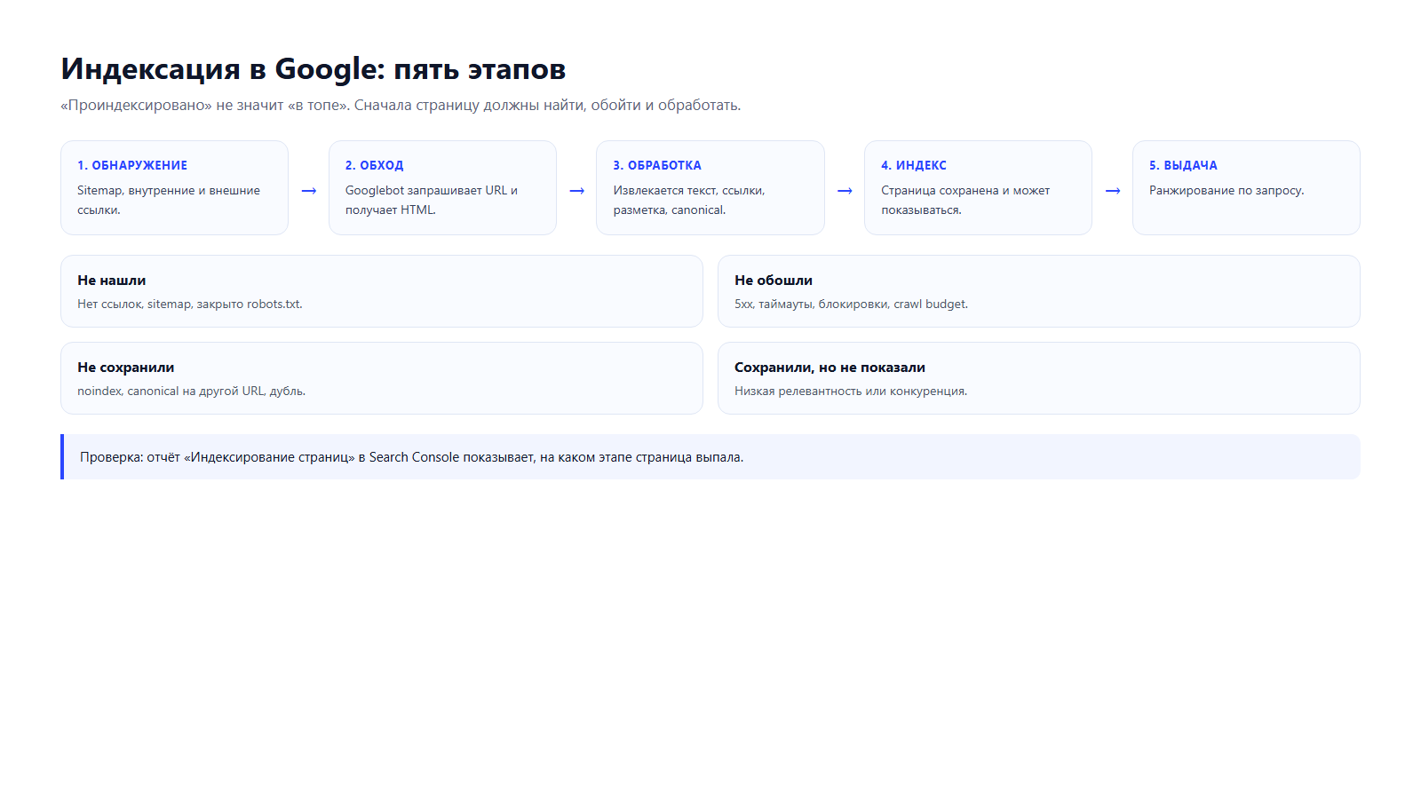1421x799 pixels.
Task: Click the heading "Индексация в Google: пять этапов"
Action: (x=313, y=69)
